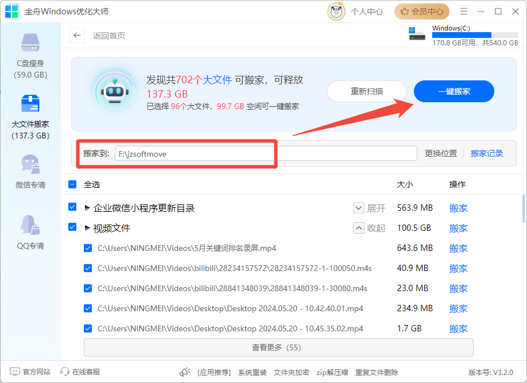Click 搬家 for 1.7 GB mp4 file
Screen dimensions: 527x383
click(x=459, y=329)
